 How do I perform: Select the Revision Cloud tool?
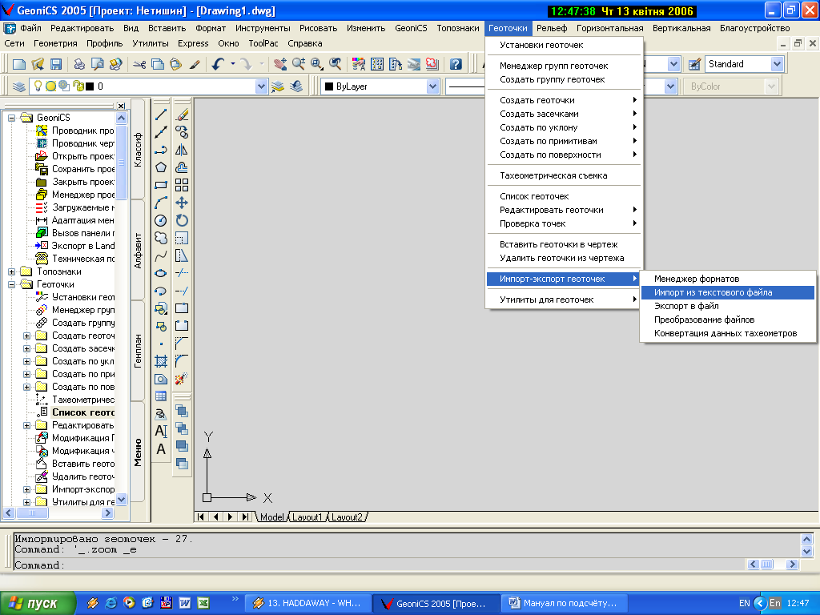click(x=161, y=238)
